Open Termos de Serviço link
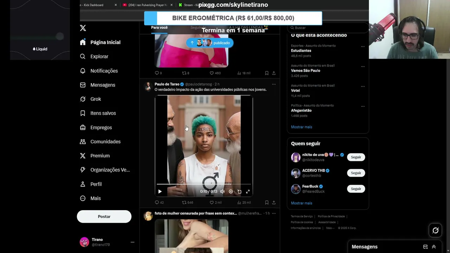Viewport: 450px width, 253px height. [x=302, y=216]
